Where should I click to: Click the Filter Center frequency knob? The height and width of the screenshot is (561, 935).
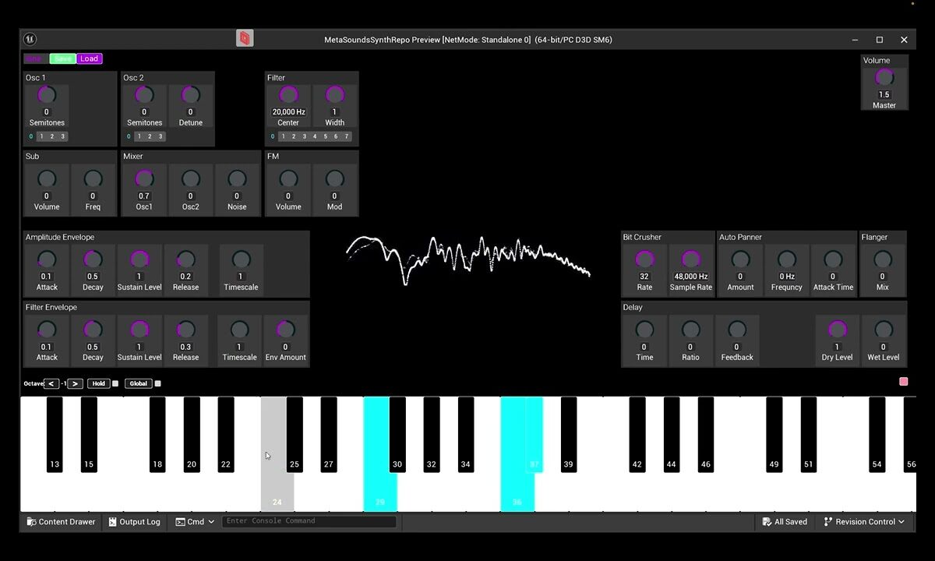pos(288,95)
